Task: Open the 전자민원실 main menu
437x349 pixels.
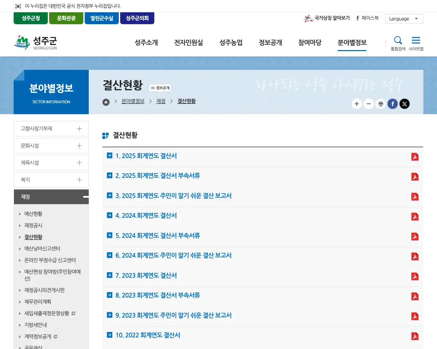Action: tap(188, 43)
